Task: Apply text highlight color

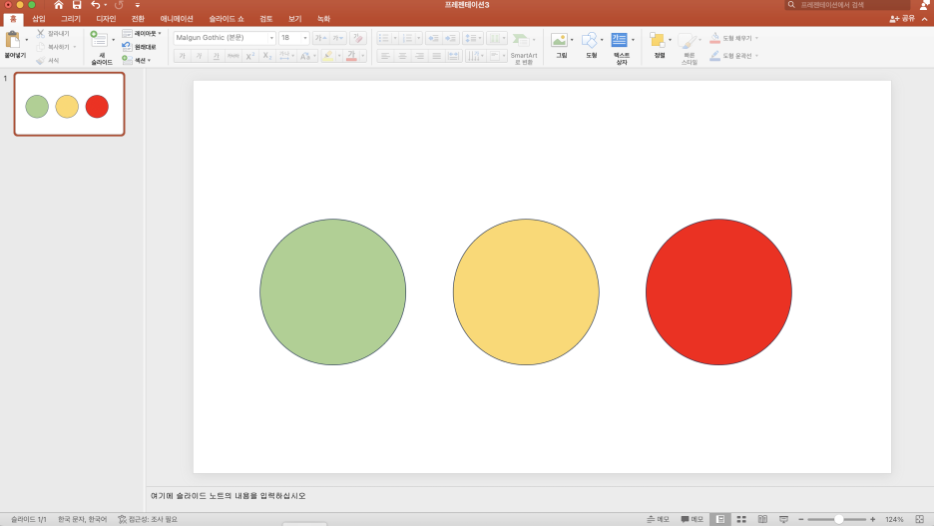Action: [x=327, y=56]
